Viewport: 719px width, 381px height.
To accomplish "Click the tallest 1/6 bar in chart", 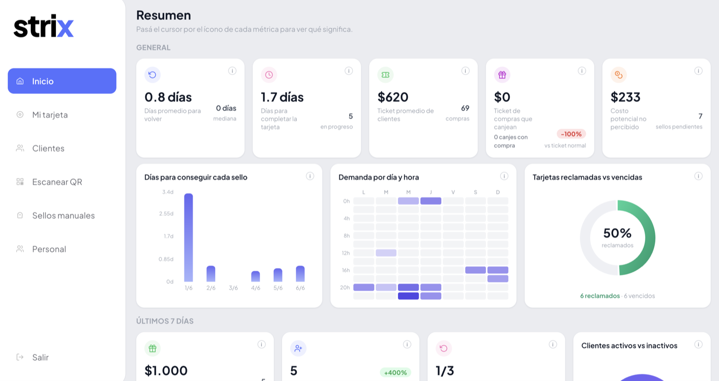I will 188,237.
